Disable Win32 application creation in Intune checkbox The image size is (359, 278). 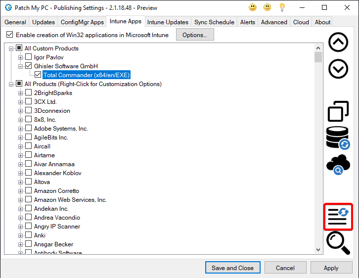pyautogui.click(x=9, y=35)
